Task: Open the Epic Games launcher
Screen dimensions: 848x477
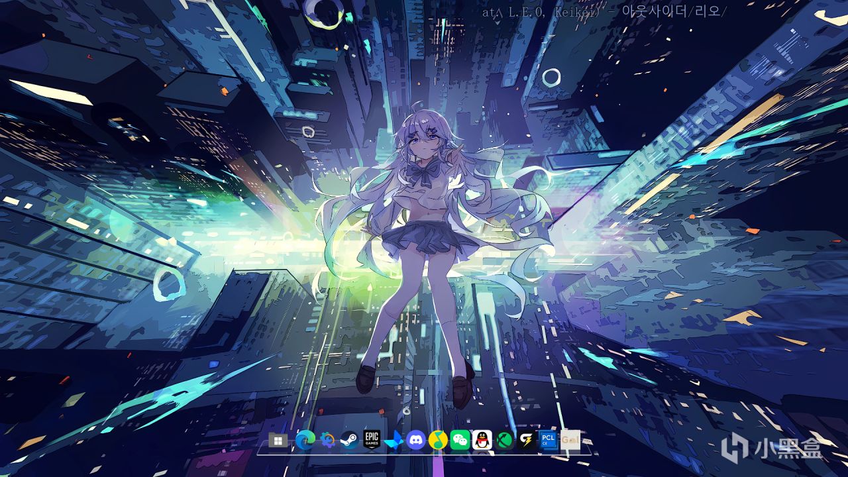Action: click(x=371, y=440)
